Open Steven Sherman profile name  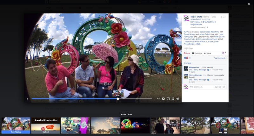click(x=195, y=75)
